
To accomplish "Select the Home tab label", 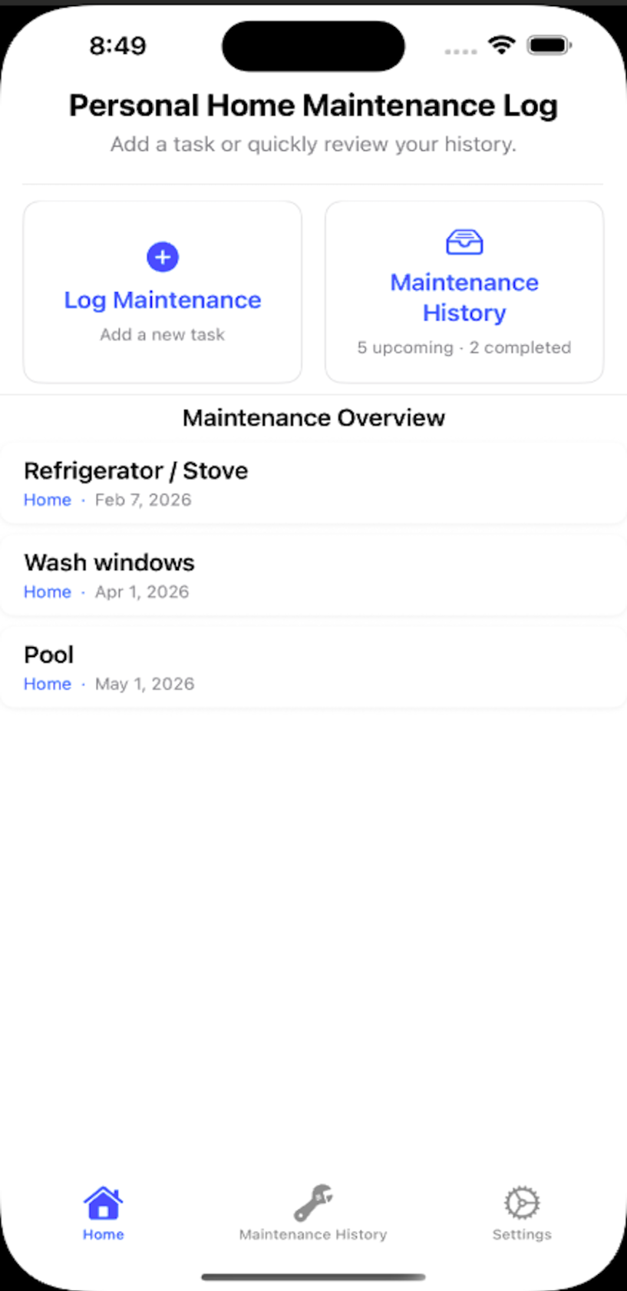I will 104,1234.
